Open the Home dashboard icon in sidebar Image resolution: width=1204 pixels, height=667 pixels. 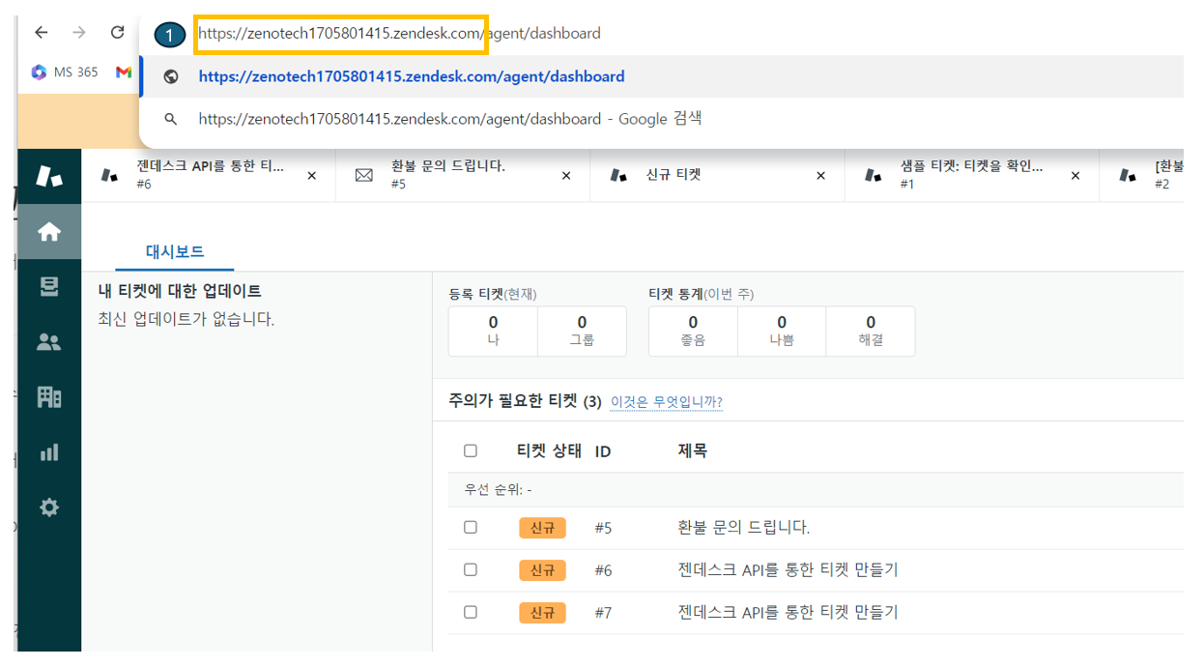(x=48, y=232)
